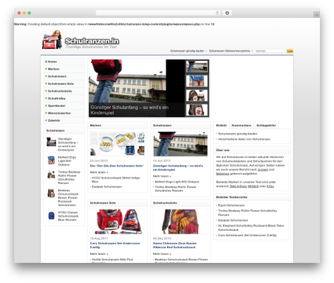Follow the Take-it-Easy brand link

coord(238,186)
